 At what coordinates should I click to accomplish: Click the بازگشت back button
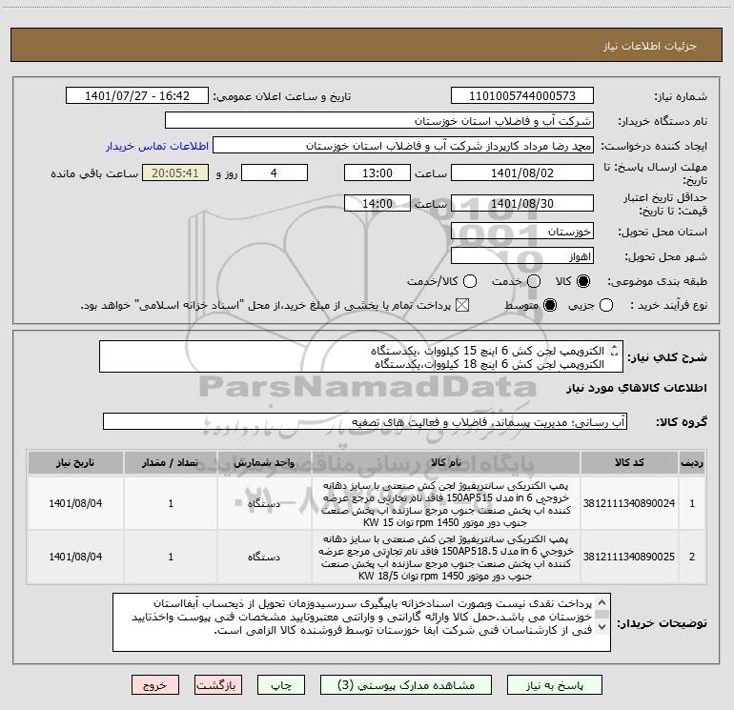point(218,685)
